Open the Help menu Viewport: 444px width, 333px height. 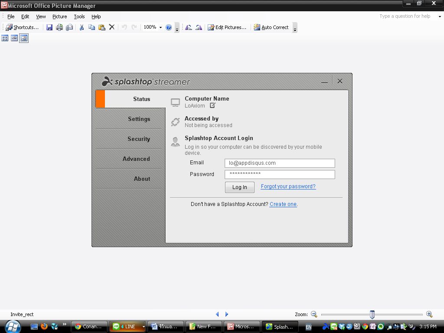point(96,16)
